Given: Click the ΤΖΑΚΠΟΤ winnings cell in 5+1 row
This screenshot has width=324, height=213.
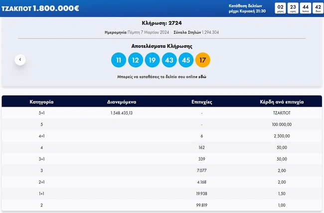Looking at the screenshot, I should [x=282, y=113].
